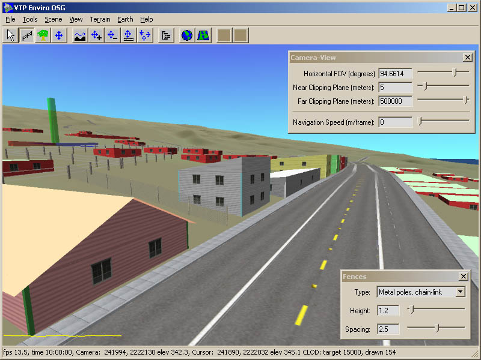Image resolution: width=481 pixels, height=360 pixels.
Task: Open the scene graph tree icon
Action: 166,35
